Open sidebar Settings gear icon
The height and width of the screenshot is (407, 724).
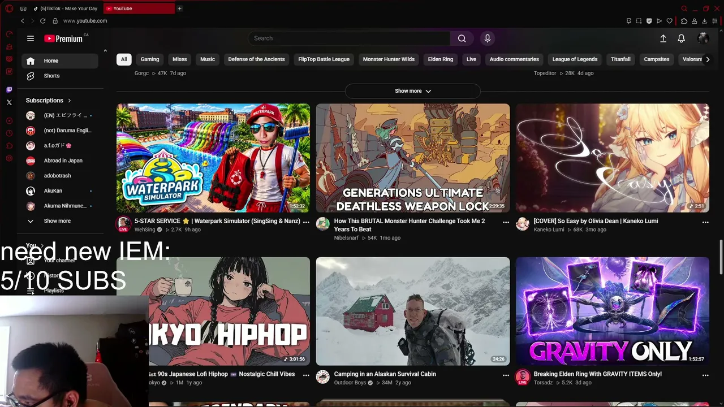click(x=9, y=158)
